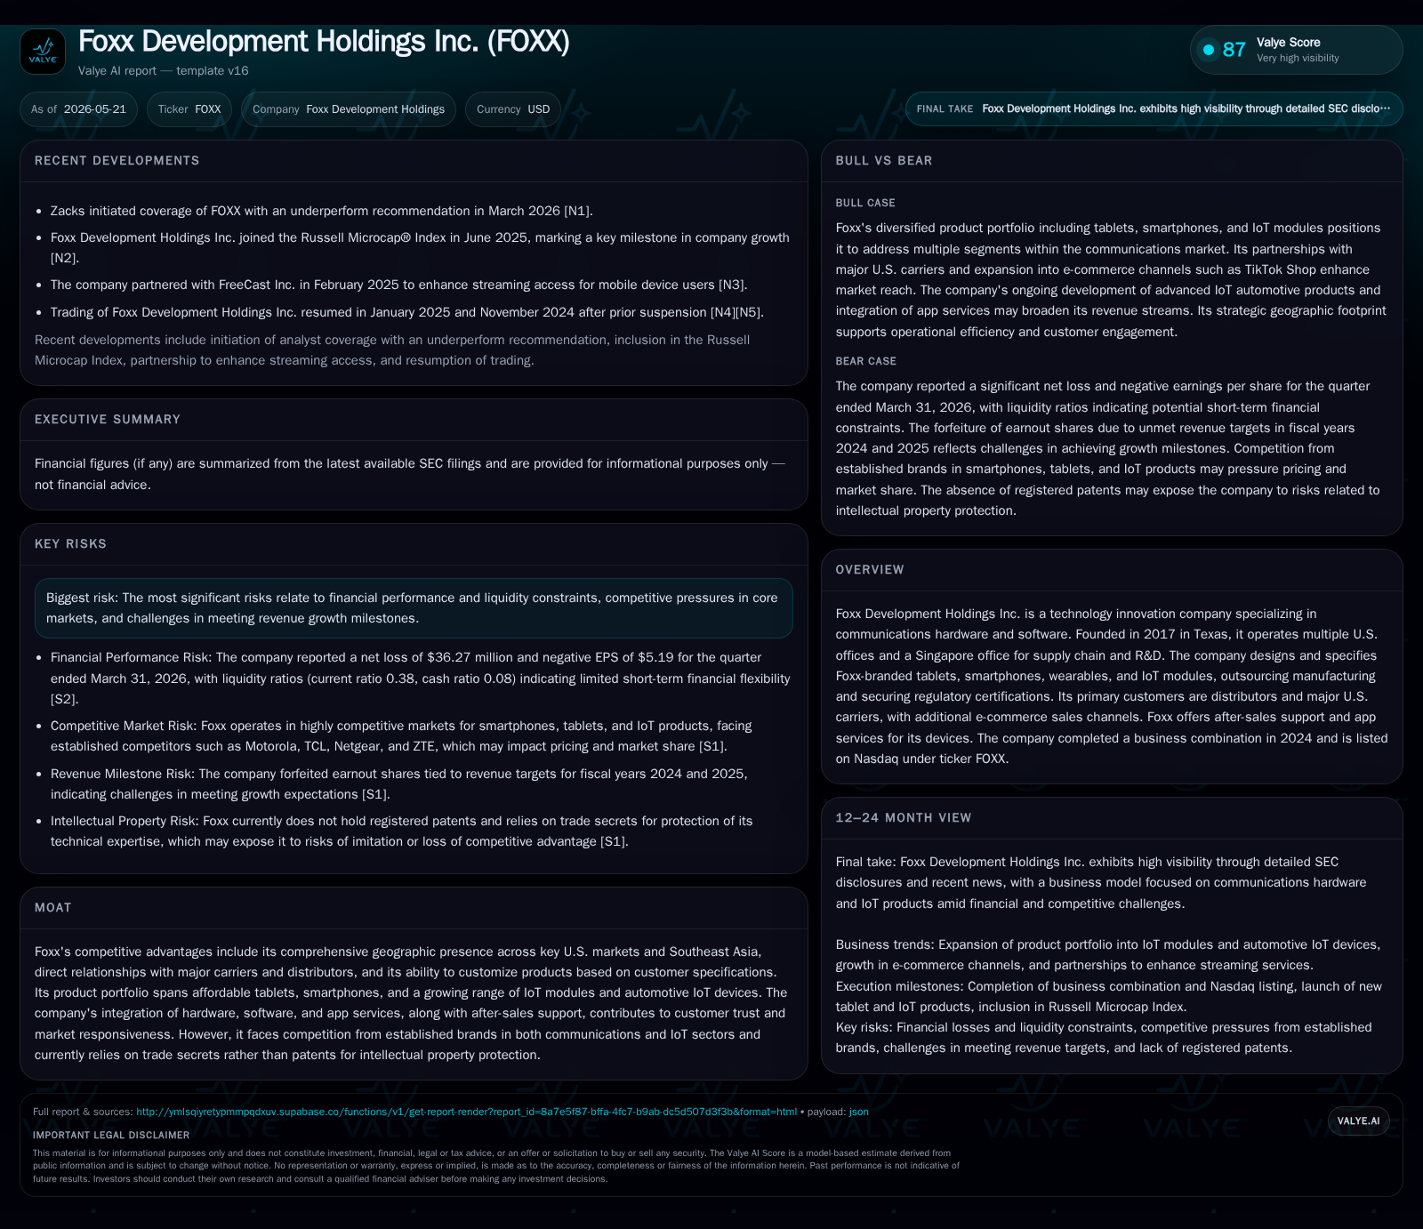Click the Valye AI report template v16 subtitle
Viewport: 1423px width, 1229px height.
point(164,71)
